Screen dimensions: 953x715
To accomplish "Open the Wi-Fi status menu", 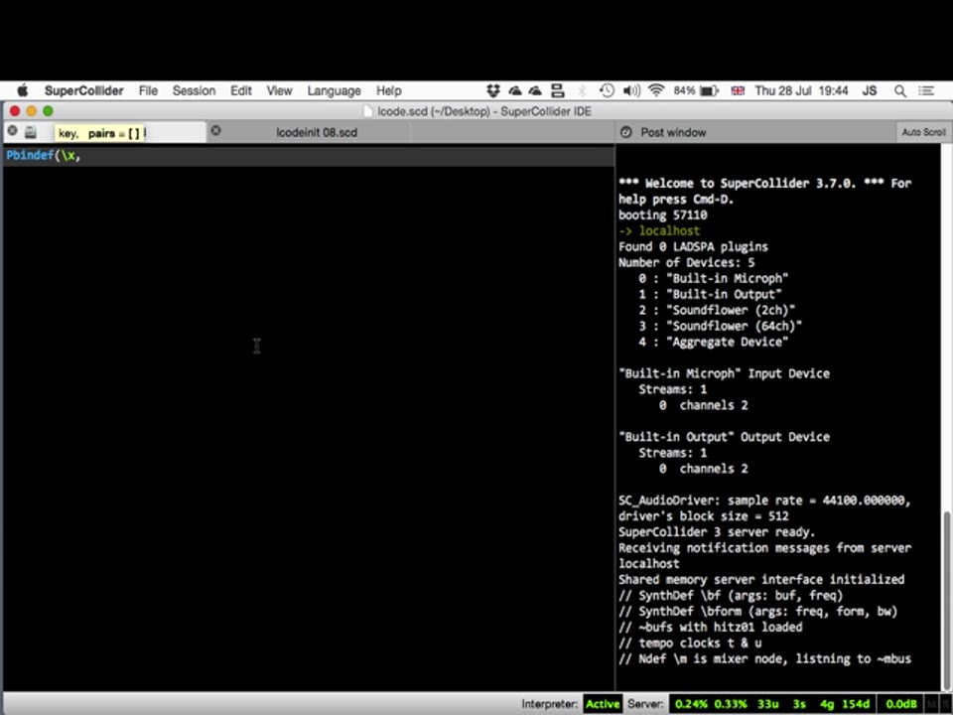I will (x=656, y=91).
